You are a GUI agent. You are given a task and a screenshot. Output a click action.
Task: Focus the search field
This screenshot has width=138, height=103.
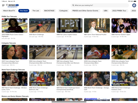[x=100, y=5]
